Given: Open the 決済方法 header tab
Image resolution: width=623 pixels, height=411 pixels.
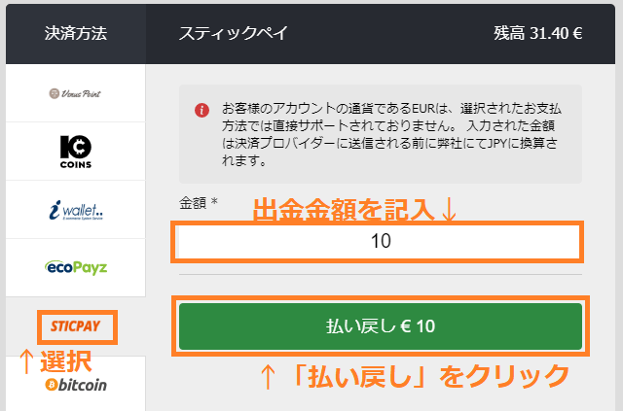Looking at the screenshot, I should click(75, 33).
